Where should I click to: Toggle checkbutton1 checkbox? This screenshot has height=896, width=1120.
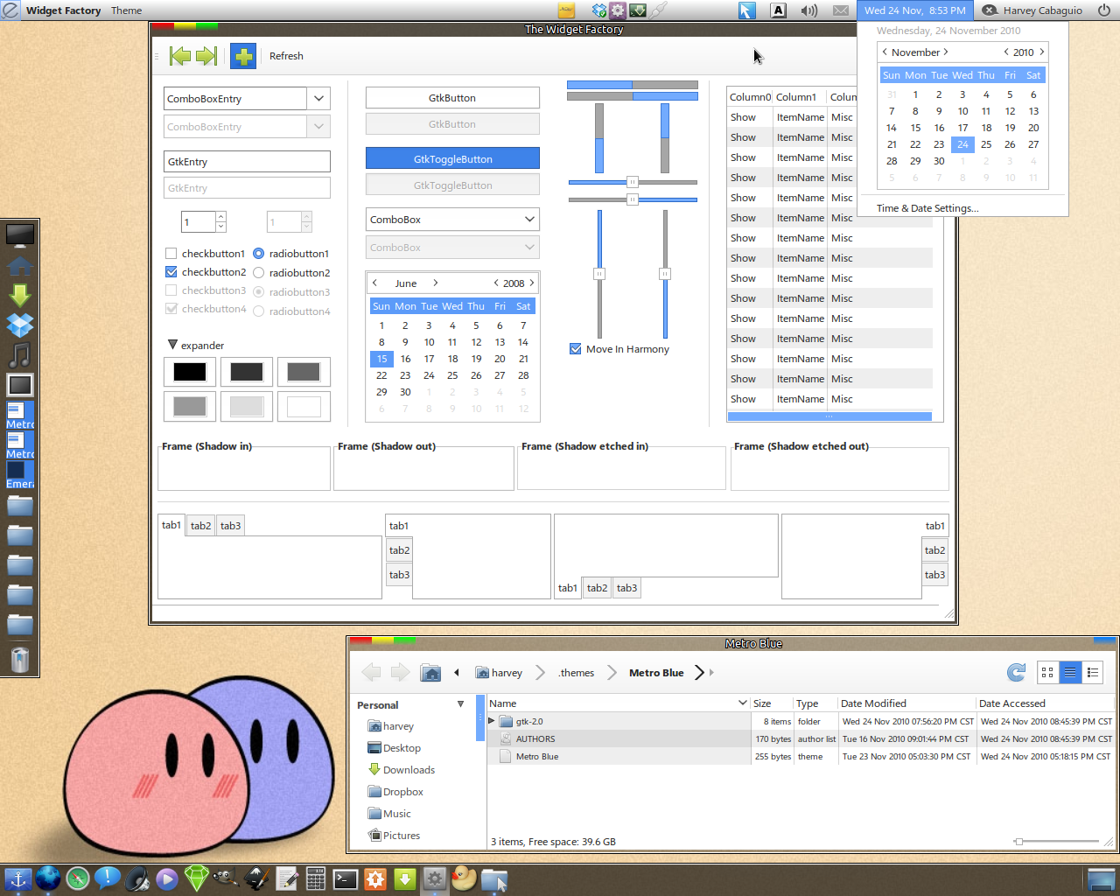[x=171, y=254]
